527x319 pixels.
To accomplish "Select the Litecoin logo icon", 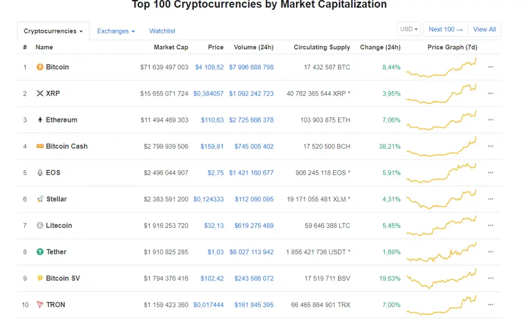I will [40, 225].
